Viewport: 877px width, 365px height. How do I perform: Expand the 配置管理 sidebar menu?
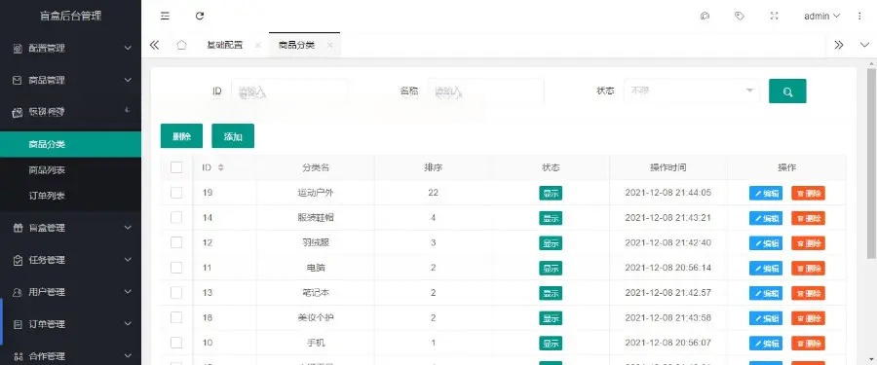click(70, 48)
